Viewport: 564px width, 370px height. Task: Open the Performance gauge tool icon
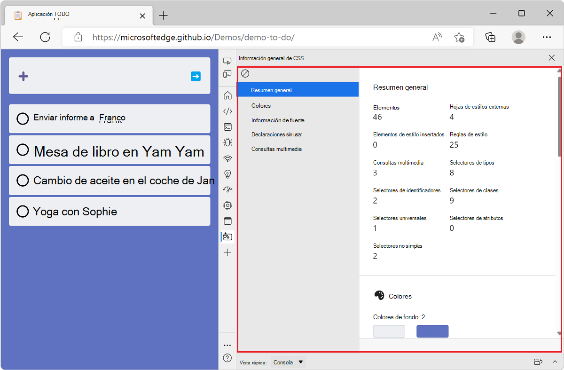[x=227, y=189]
